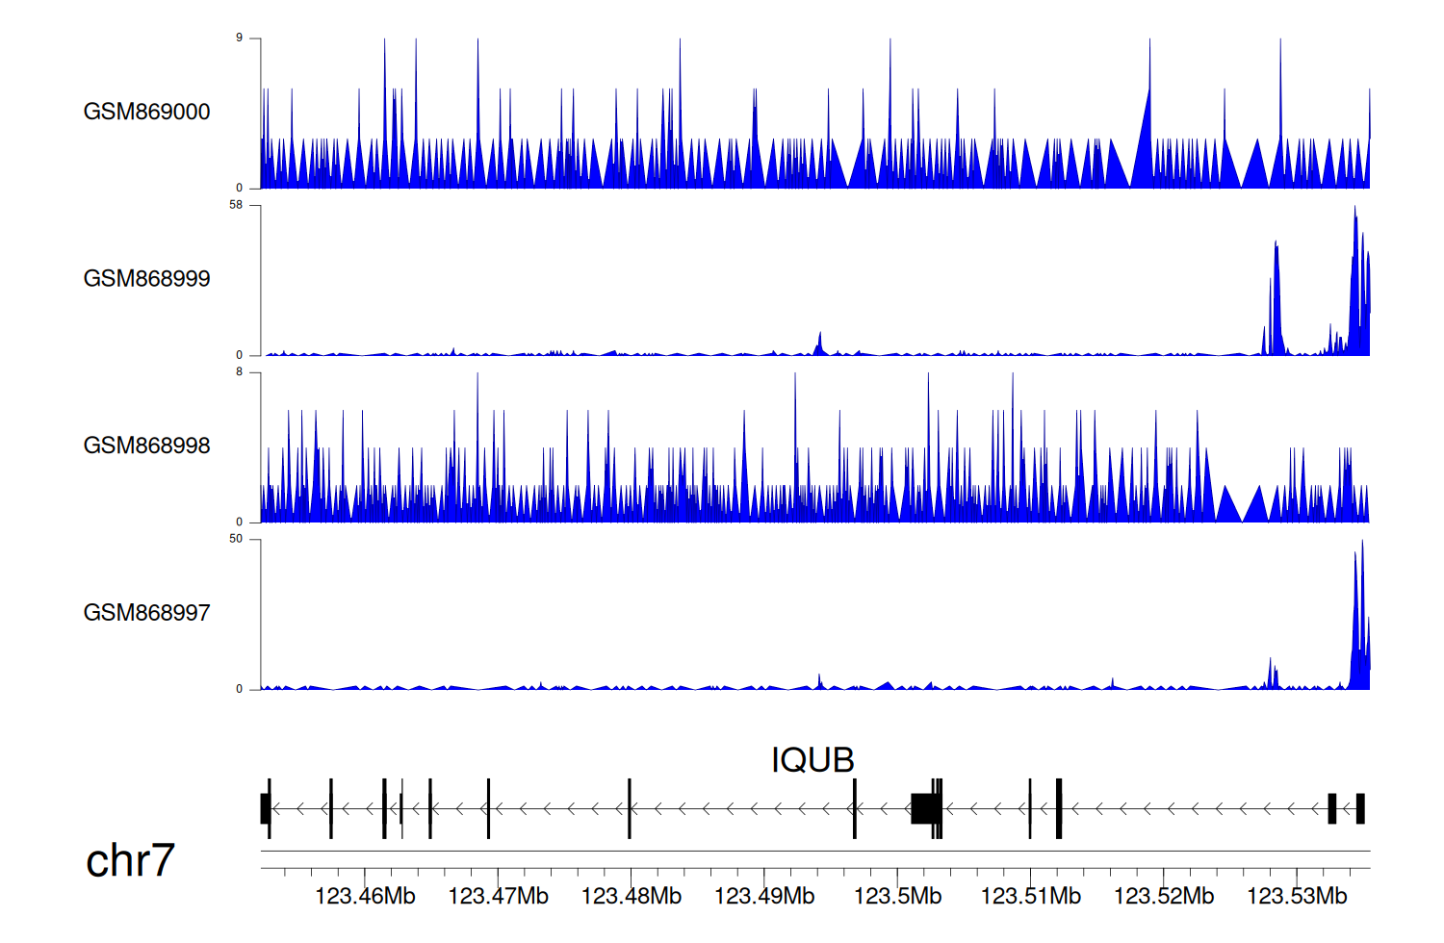Click the y-axis maximum value 9
This screenshot has height=943, width=1444.
[240, 38]
